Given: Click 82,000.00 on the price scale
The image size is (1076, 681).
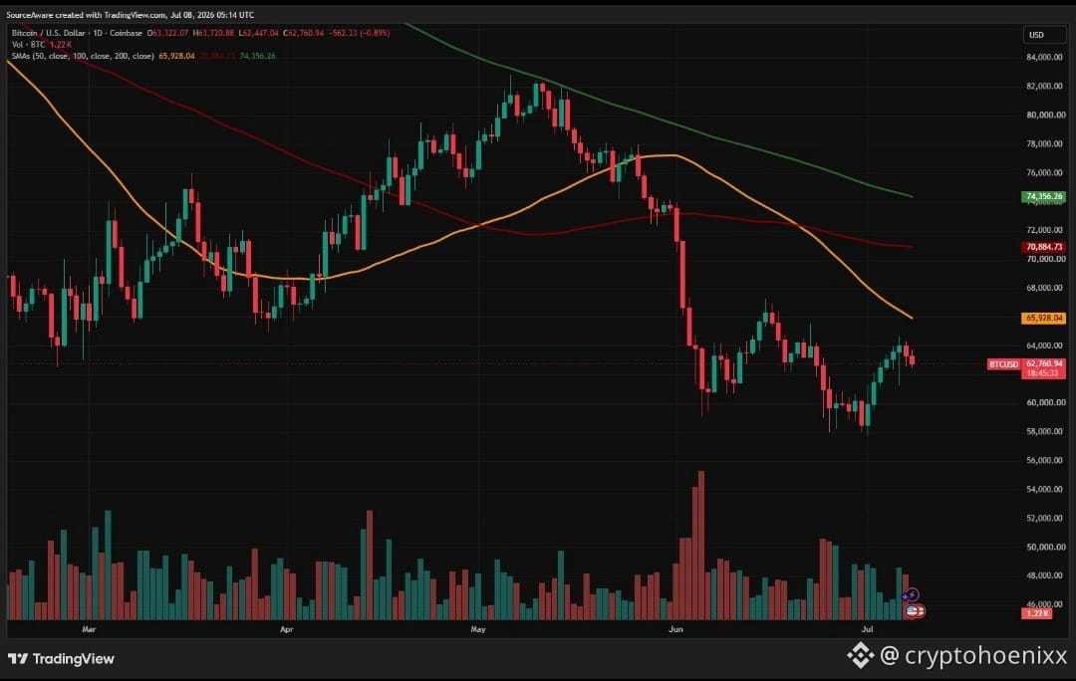Looking at the screenshot, I should pyautogui.click(x=1046, y=86).
